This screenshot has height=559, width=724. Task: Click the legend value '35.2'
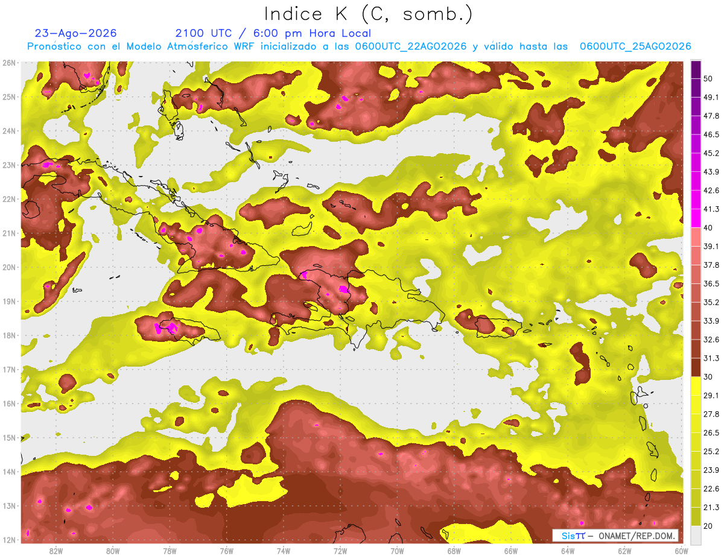(711, 302)
